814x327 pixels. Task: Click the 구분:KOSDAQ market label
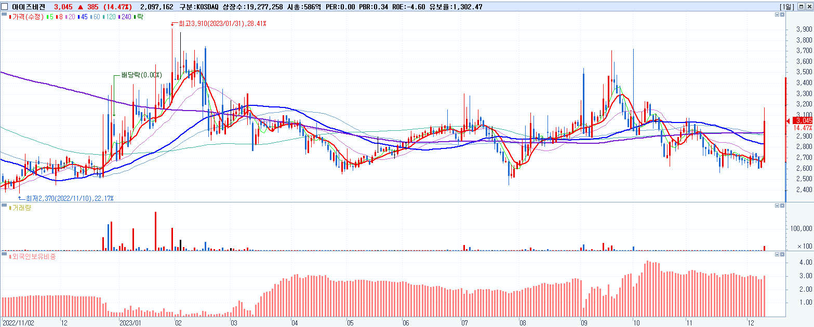pyautogui.click(x=199, y=7)
